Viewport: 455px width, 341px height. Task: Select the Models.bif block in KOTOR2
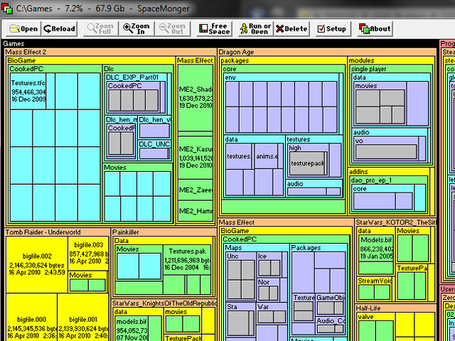376,248
